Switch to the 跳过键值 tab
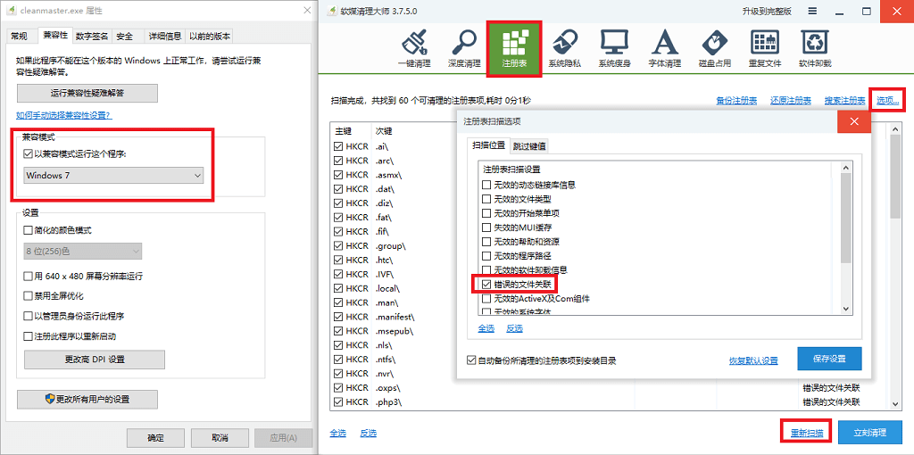This screenshot has height=455, width=914. (x=529, y=146)
